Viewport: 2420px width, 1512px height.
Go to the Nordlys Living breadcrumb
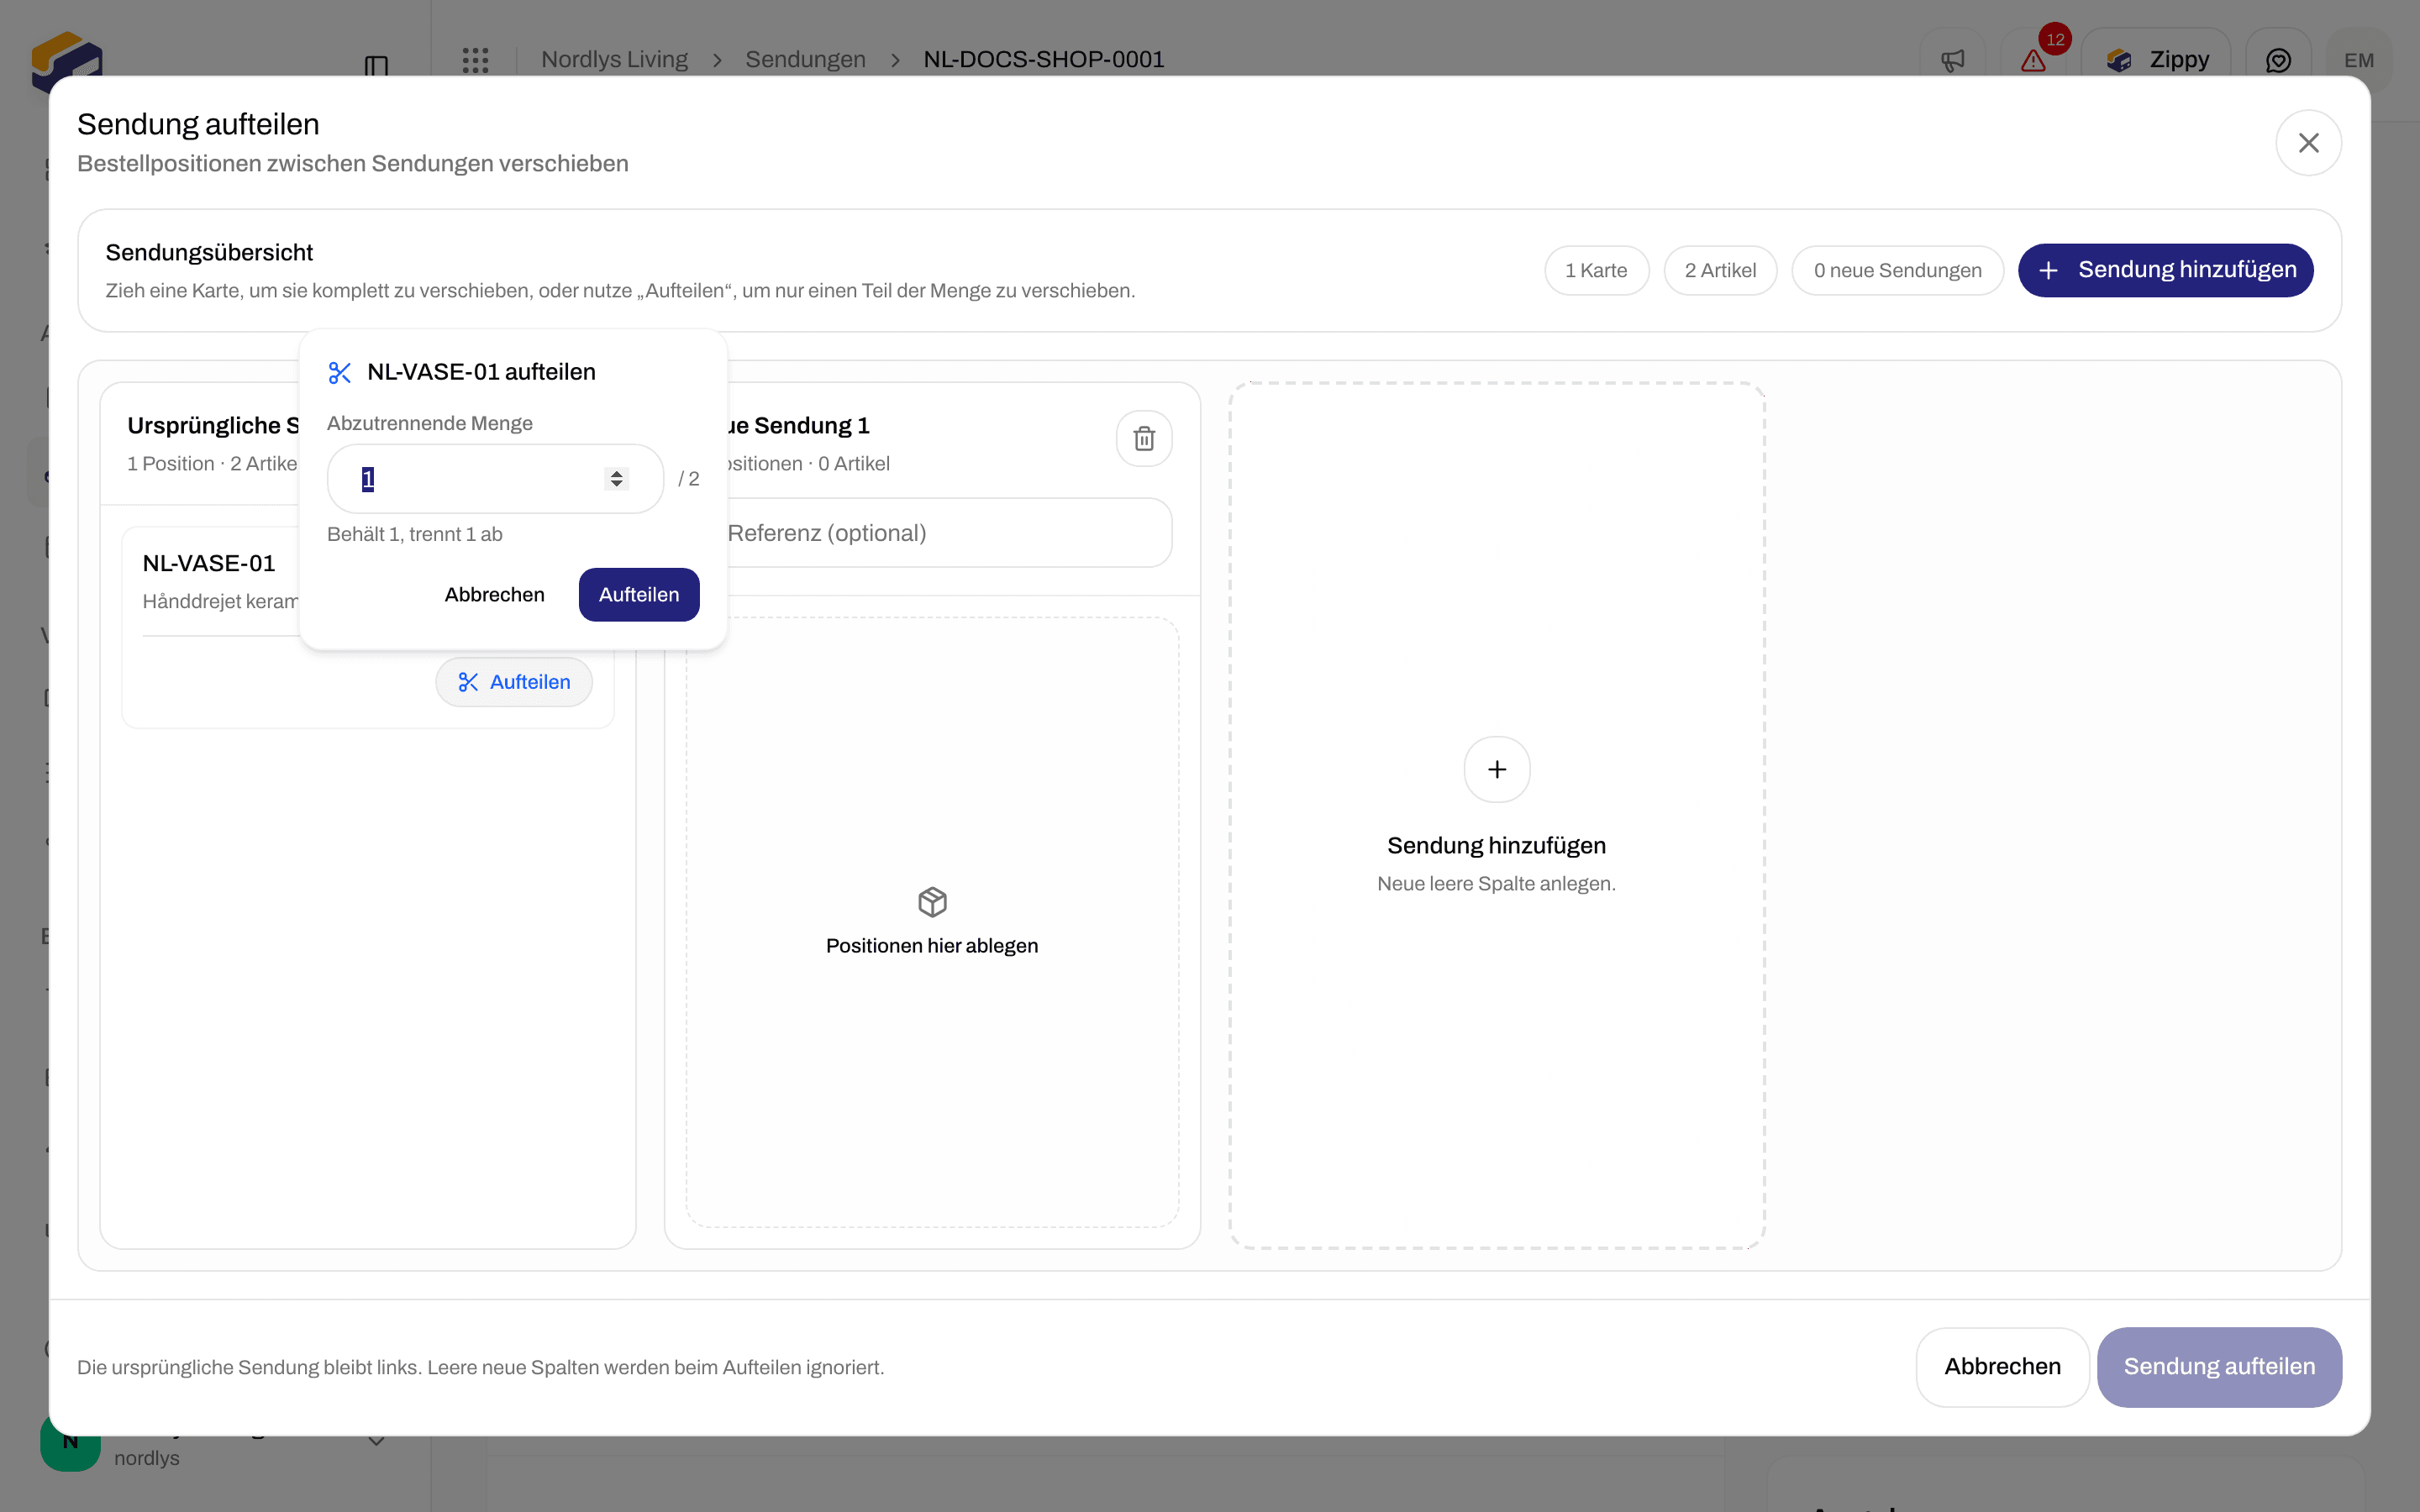tap(614, 59)
